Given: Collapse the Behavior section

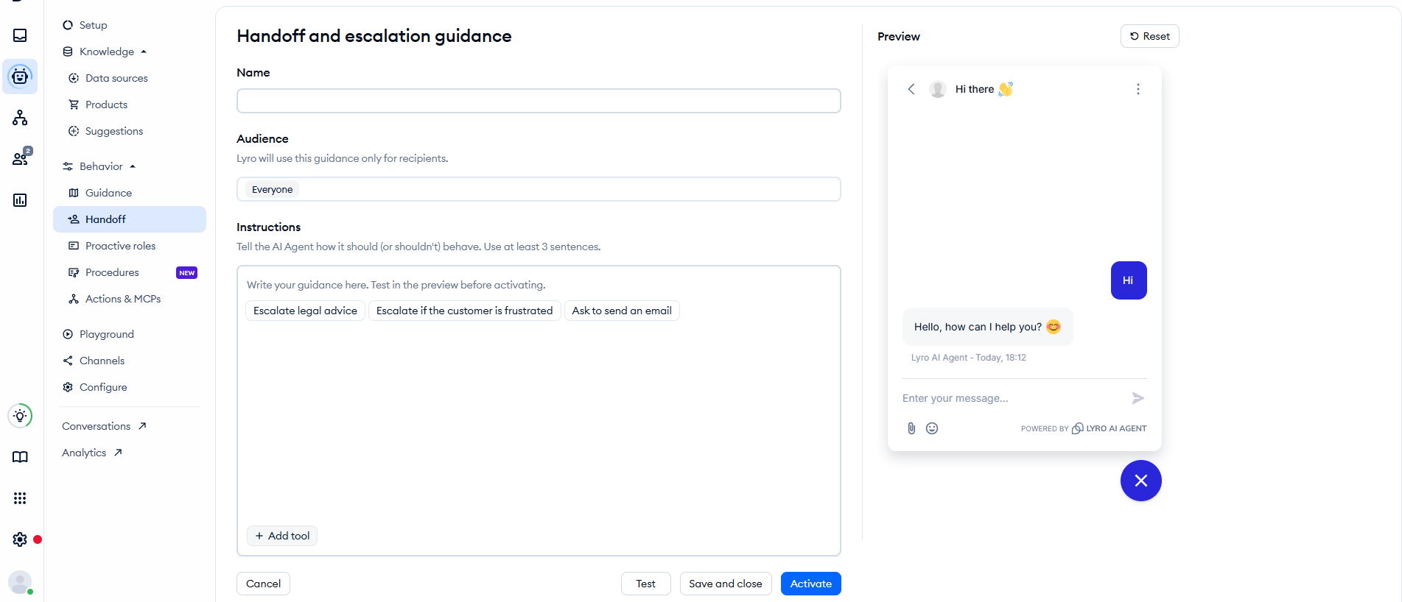Looking at the screenshot, I should click(x=133, y=166).
